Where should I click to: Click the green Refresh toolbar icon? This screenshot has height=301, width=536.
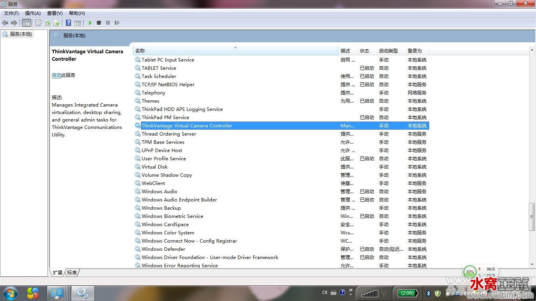point(47,23)
